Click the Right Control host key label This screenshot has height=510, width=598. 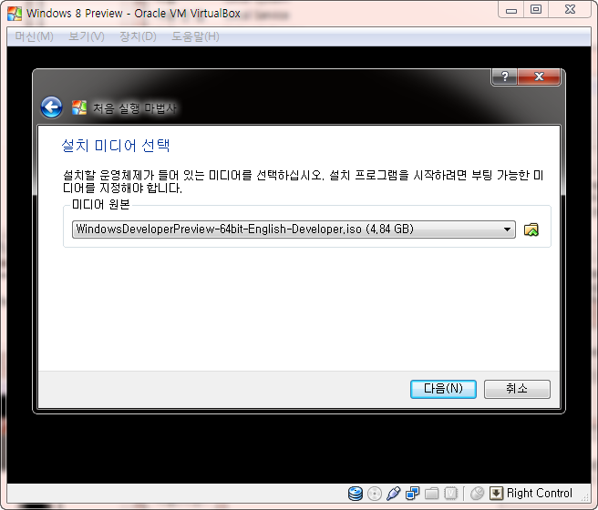pos(540,494)
